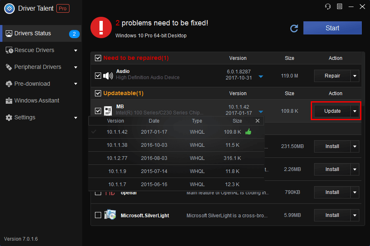Click the Rescue Drivers clock icon
The width and height of the screenshot is (370, 246).
[9, 50]
